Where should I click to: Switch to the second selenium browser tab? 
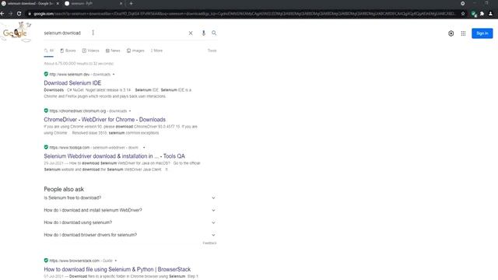point(93,3)
